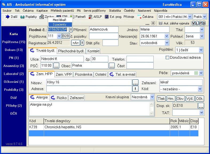
Task: Click the sun icon in second toolbar
Action: point(153,23)
